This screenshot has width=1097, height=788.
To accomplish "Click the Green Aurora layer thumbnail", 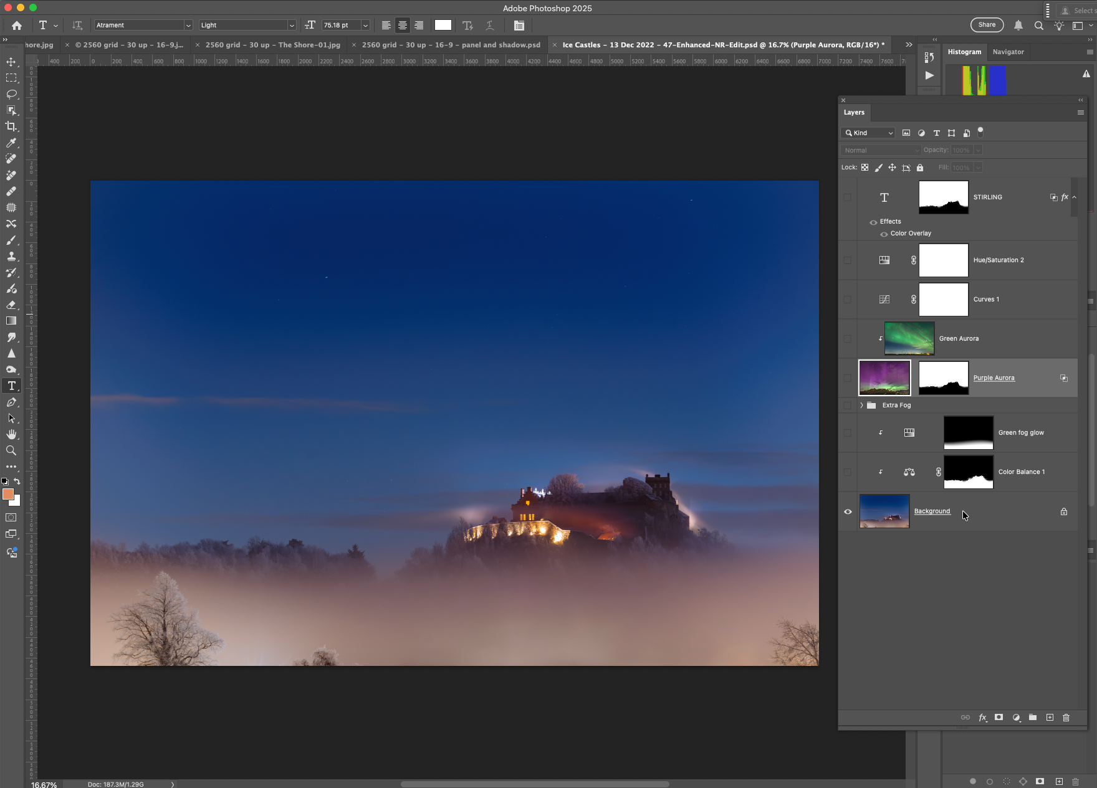I will pos(909,339).
